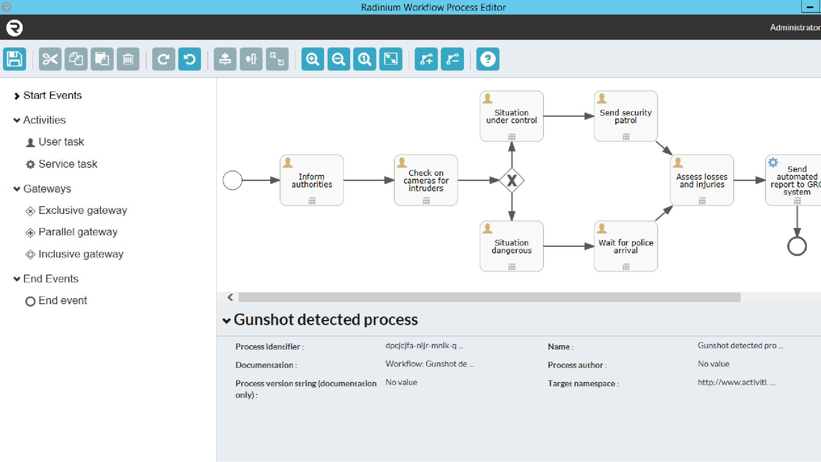821x462 pixels.
Task: Select the exclusive gateway X diamond on canvas
Action: click(x=512, y=181)
